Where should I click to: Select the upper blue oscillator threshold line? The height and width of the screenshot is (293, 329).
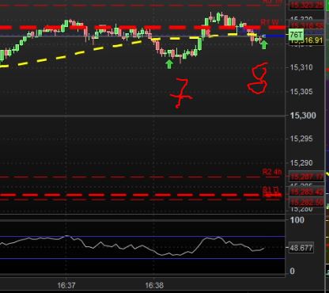click(142, 237)
